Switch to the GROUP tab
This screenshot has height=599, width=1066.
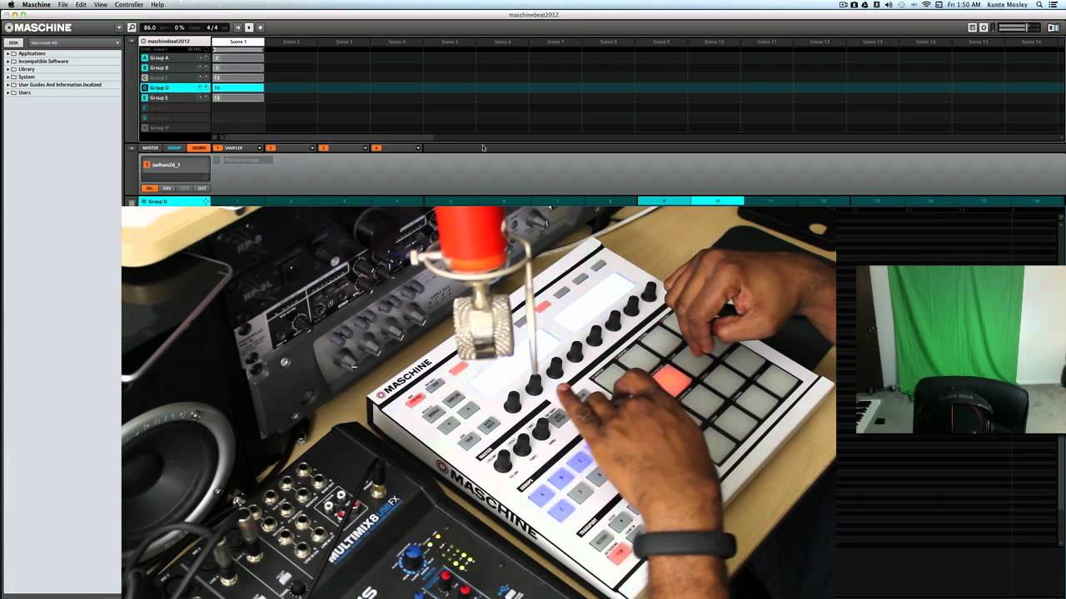(x=174, y=148)
